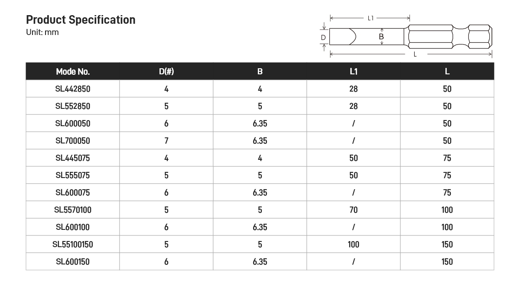Click model number SL600050
Screen dimensions: 520x283
coord(73,124)
